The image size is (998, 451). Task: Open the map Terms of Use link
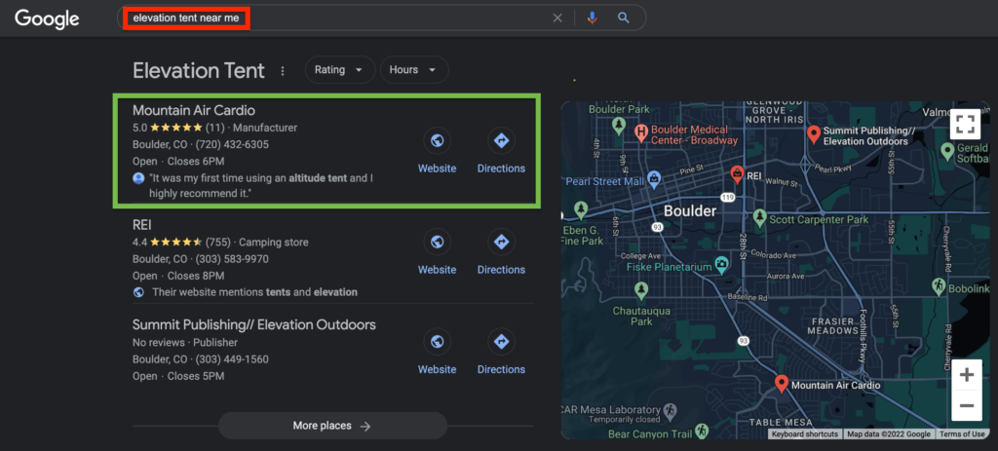pos(962,433)
